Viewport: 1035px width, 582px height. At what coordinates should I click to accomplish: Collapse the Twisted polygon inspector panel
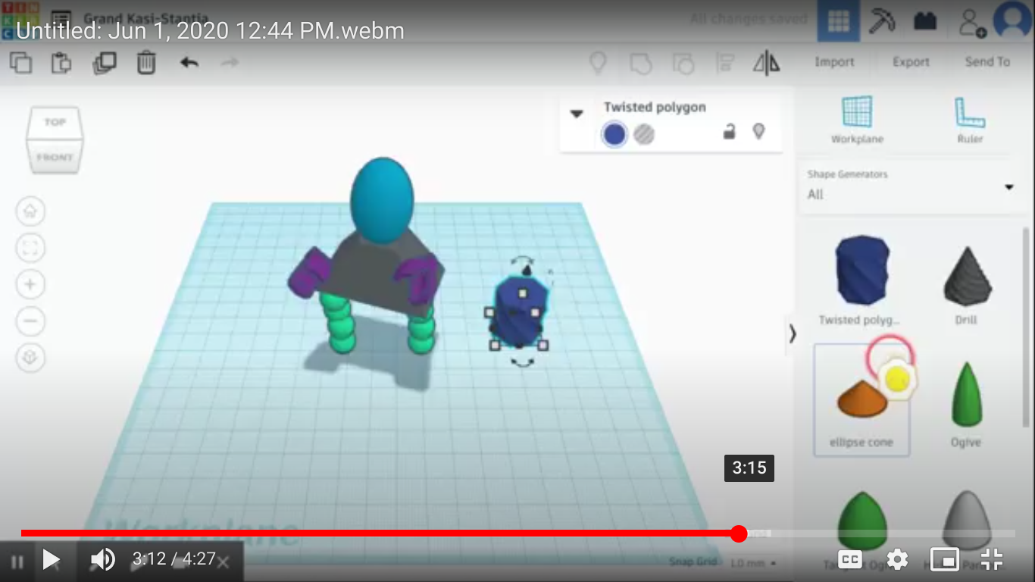coord(577,114)
